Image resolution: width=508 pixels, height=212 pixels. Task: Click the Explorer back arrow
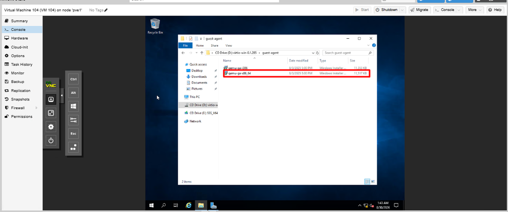tap(183, 53)
